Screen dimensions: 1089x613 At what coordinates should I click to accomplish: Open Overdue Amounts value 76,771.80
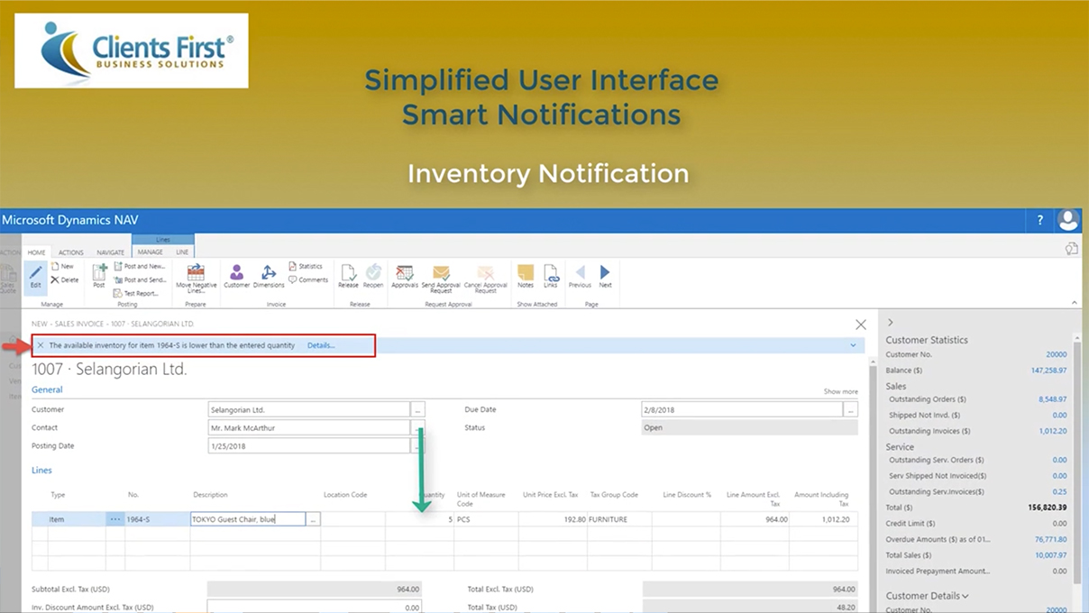pos(1050,539)
